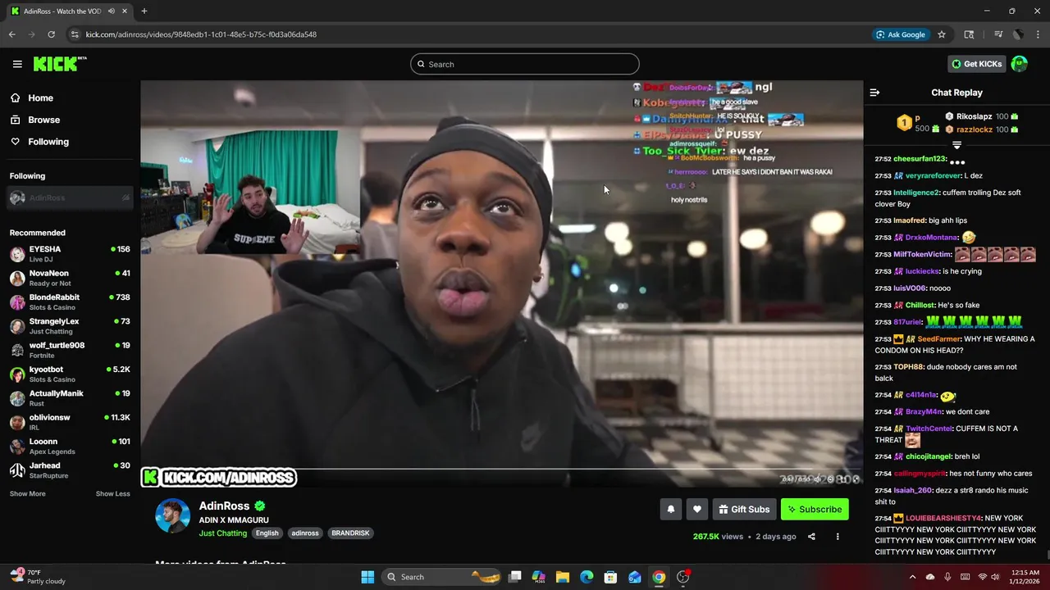Expand the gifters leaderboard in chat
The height and width of the screenshot is (590, 1050).
point(956,145)
